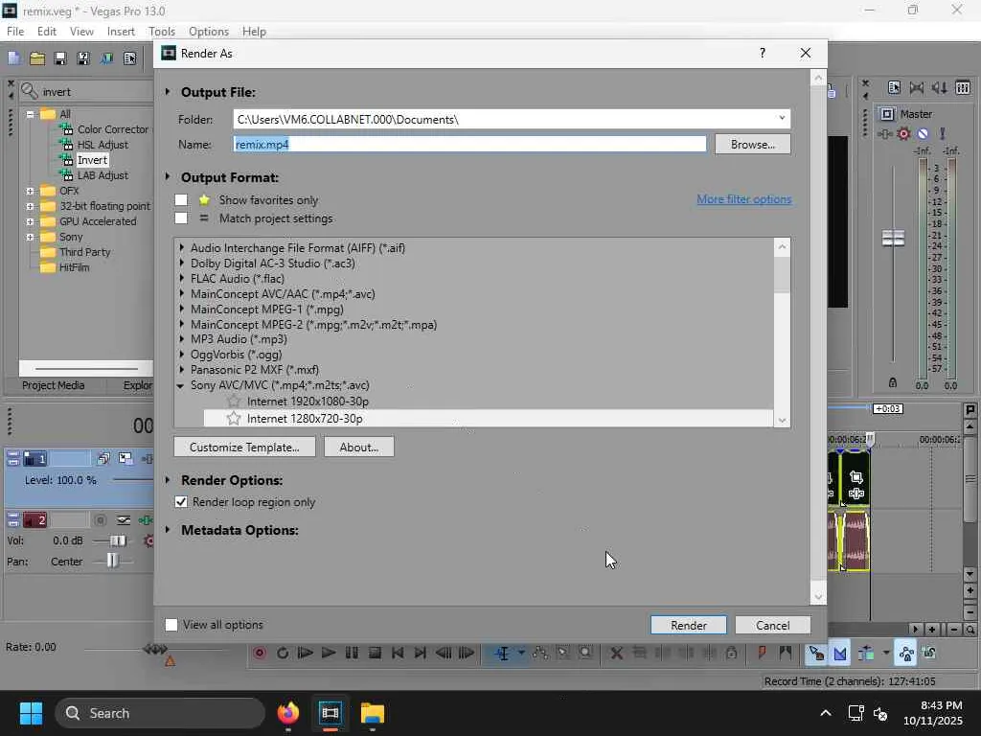Click the Stop button in transport bar
Viewport: 981px width, 736px height.
[x=375, y=654]
